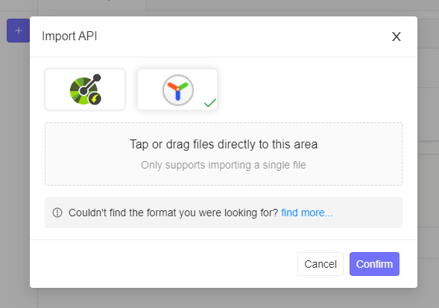This screenshot has height=308, width=439.
Task: Click "Tap or drag files" upload text
Action: pyautogui.click(x=224, y=145)
